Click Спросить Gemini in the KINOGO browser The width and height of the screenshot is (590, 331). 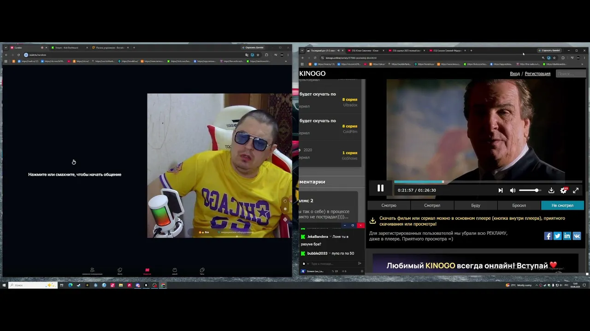coord(549,51)
